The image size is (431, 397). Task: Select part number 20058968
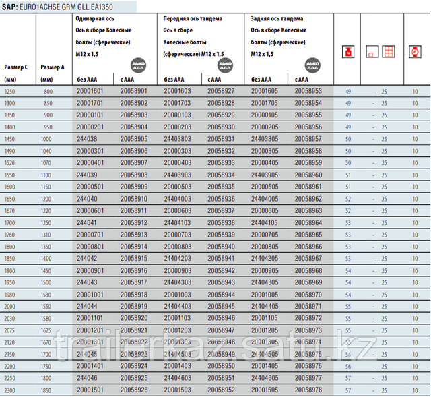[x=308, y=271]
